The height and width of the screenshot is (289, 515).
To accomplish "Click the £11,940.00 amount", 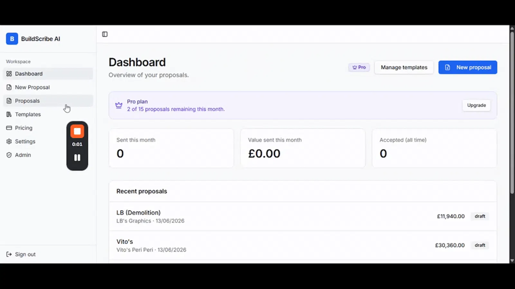I will coord(451,216).
